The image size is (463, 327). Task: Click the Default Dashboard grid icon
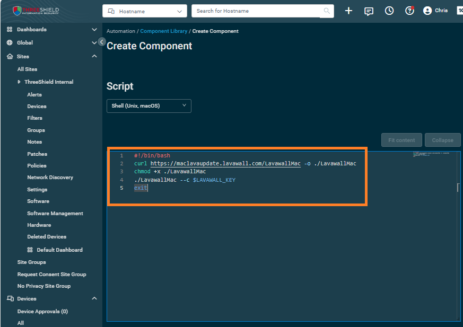coord(30,250)
